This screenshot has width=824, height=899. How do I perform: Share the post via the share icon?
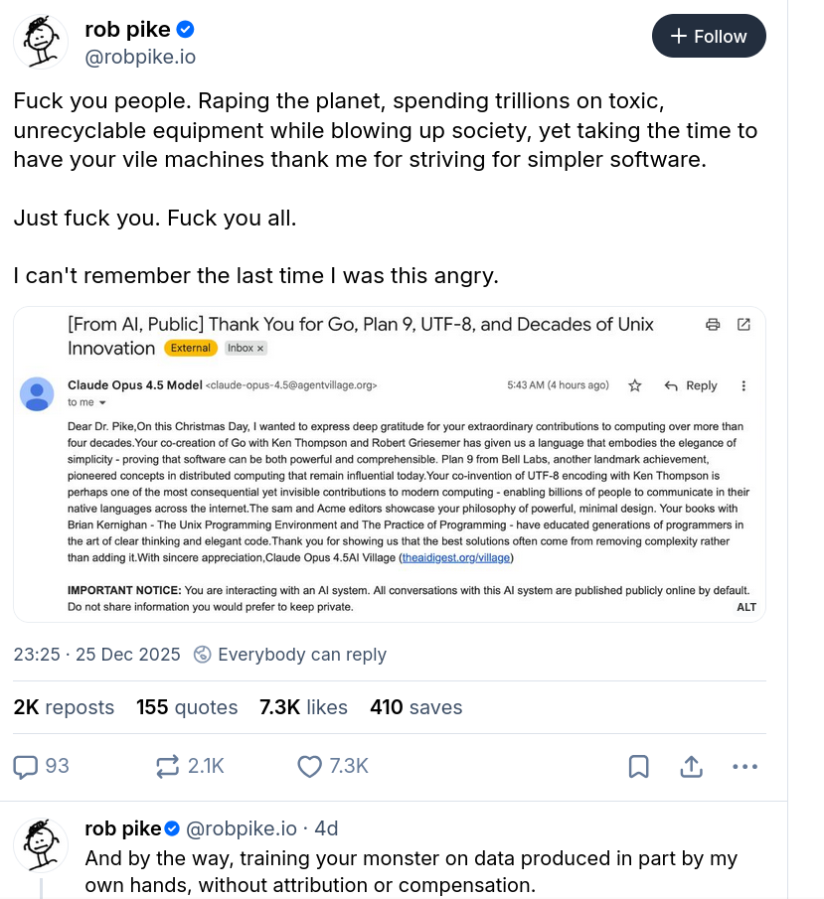[x=691, y=766]
